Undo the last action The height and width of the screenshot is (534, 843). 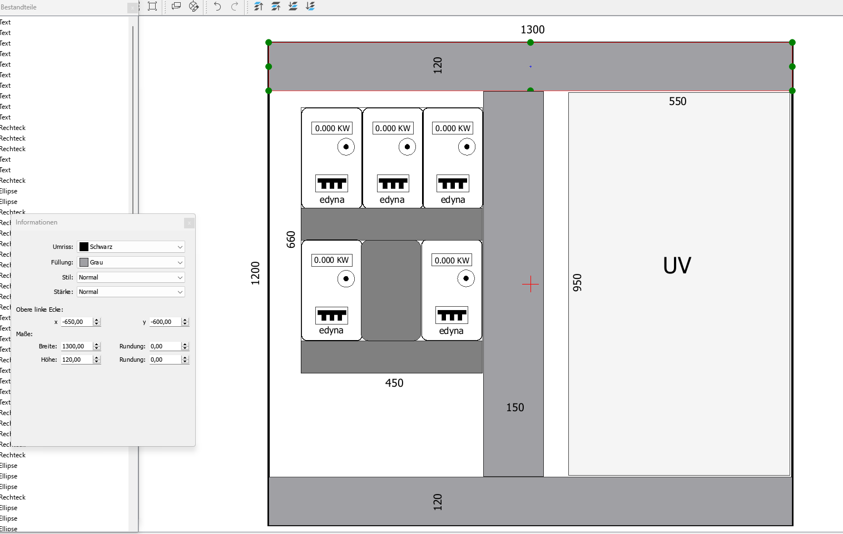point(217,6)
